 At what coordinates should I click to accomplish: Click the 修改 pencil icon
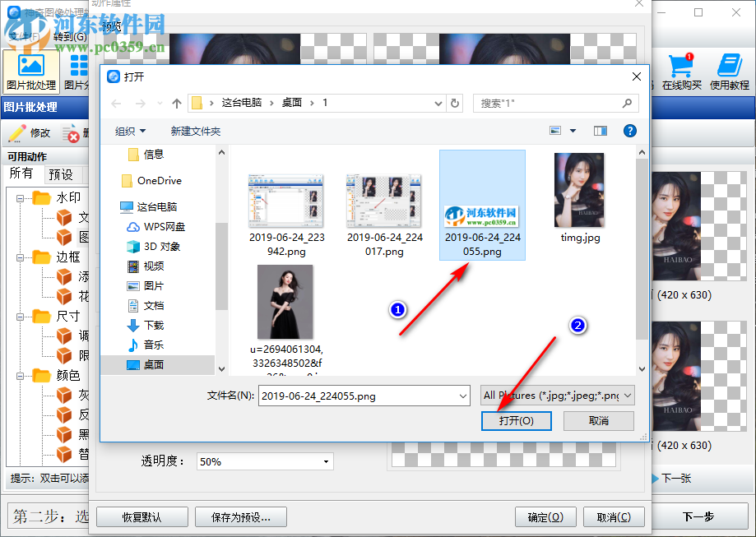[x=17, y=133]
